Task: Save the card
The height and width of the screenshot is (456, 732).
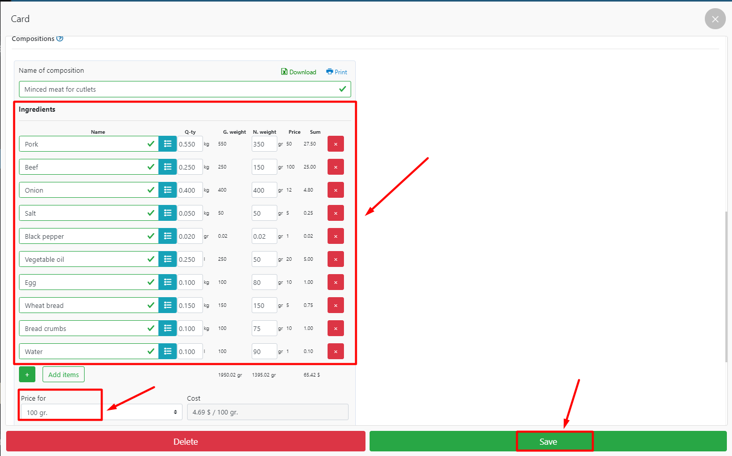Action: (x=548, y=442)
